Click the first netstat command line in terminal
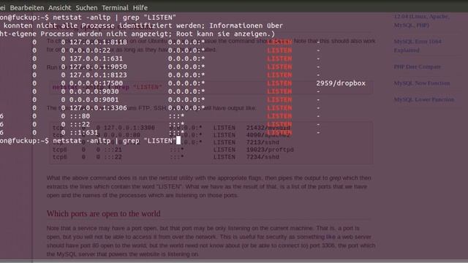Image resolution: width=468 pixels, height=263 pixels. pyautogui.click(x=88, y=18)
